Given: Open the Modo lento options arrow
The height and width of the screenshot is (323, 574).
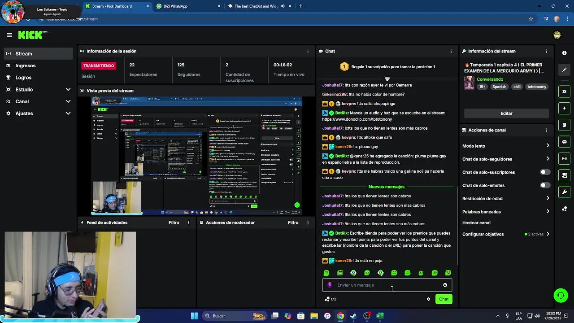Looking at the screenshot, I should tap(548, 146).
